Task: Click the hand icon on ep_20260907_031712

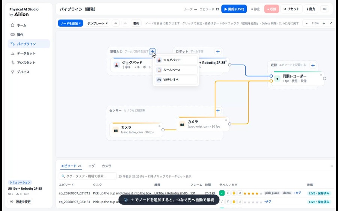Action: point(234,193)
